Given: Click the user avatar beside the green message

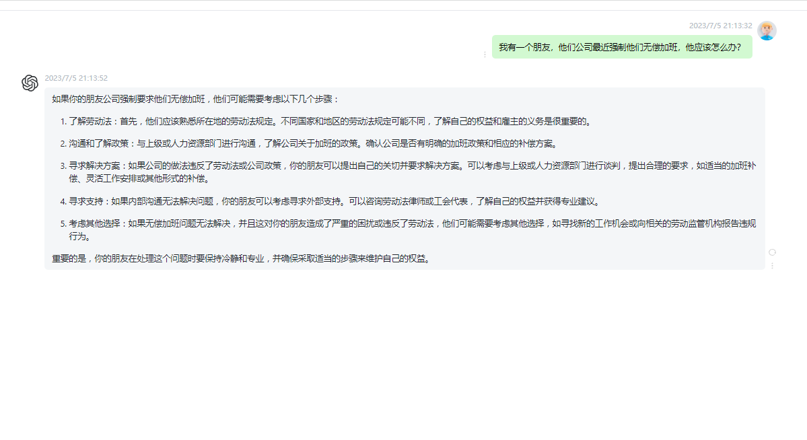Looking at the screenshot, I should pyautogui.click(x=767, y=31).
